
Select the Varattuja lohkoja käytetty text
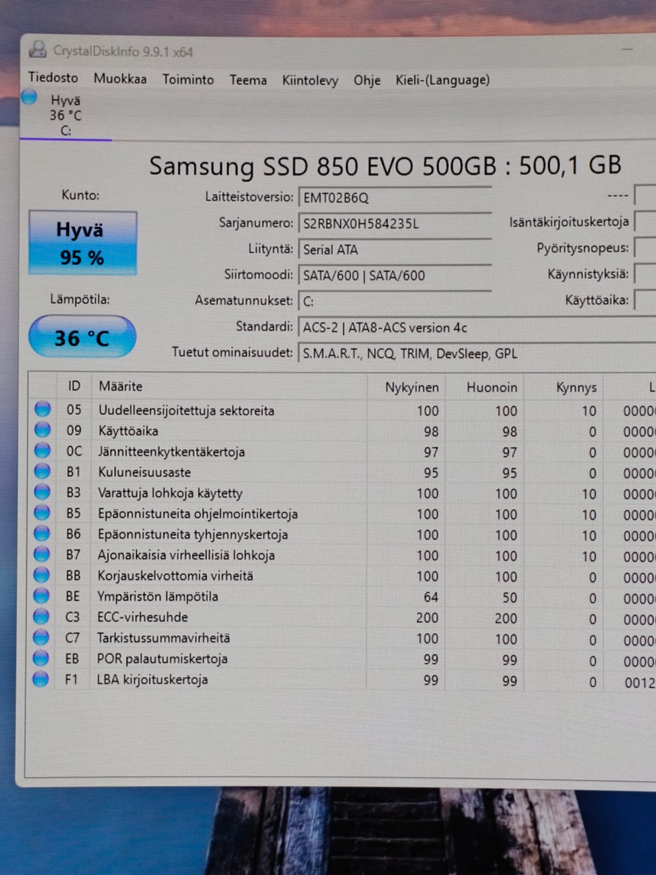(170, 493)
